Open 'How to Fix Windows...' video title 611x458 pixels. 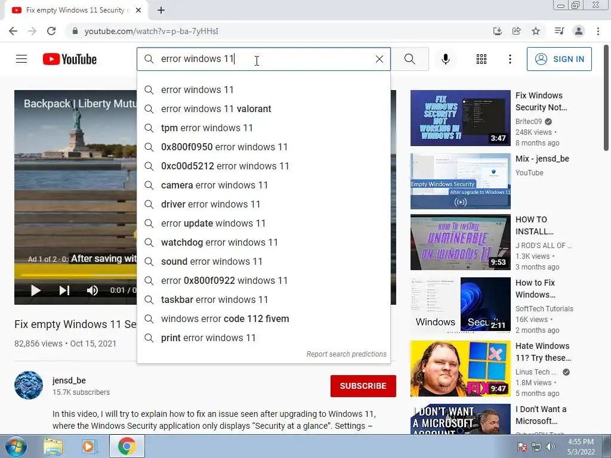[535, 289]
